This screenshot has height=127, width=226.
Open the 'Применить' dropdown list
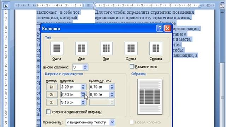(x=112, y=122)
